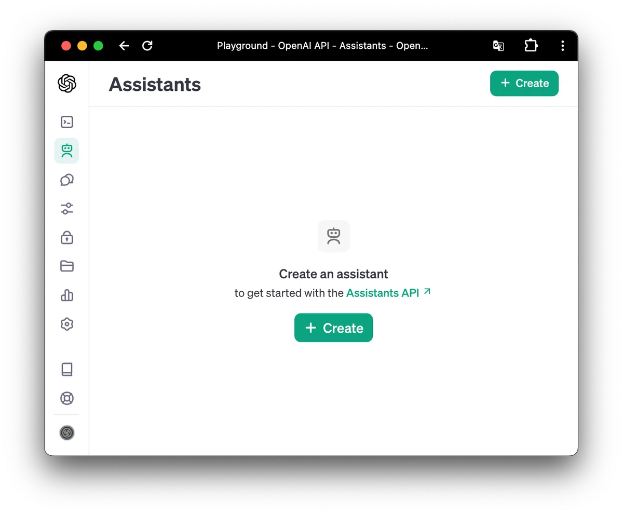Screen dimensions: 623x515
Task: Open the Playground terminal icon in sidebar
Action: click(x=67, y=122)
